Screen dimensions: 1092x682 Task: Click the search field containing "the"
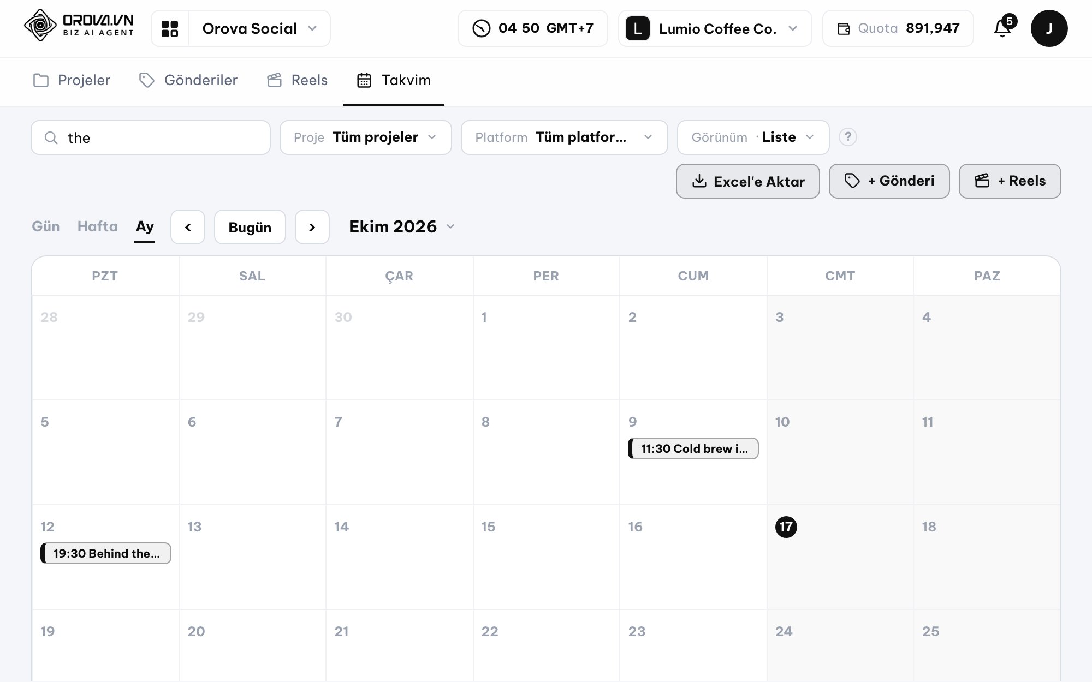(x=151, y=137)
